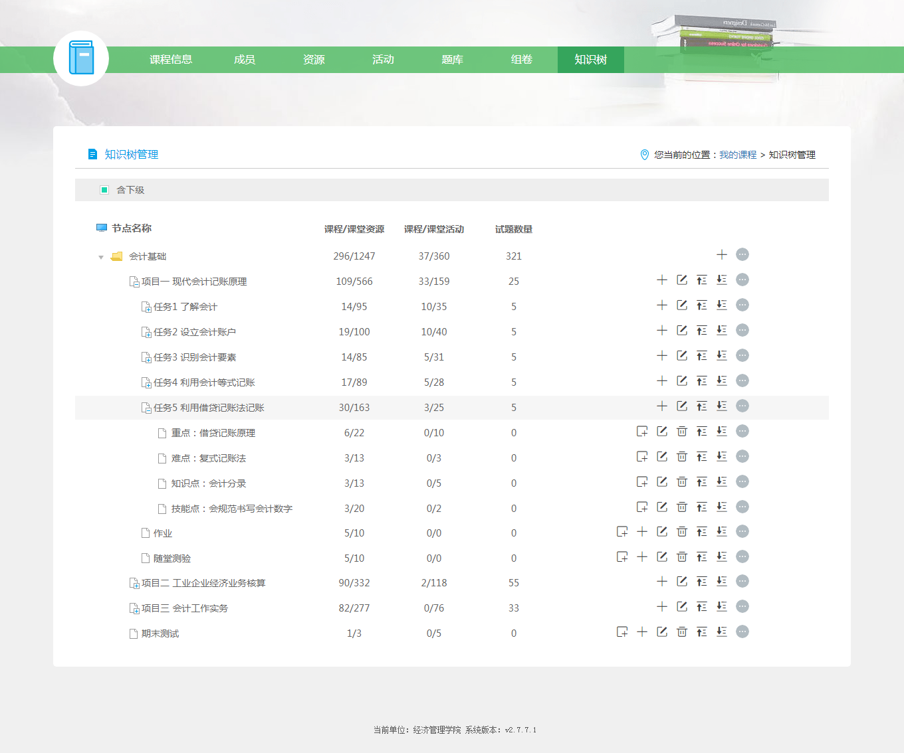The height and width of the screenshot is (753, 904).
Task: Click the 技能点：会规范书写会计数字 node label
Action: point(232,509)
